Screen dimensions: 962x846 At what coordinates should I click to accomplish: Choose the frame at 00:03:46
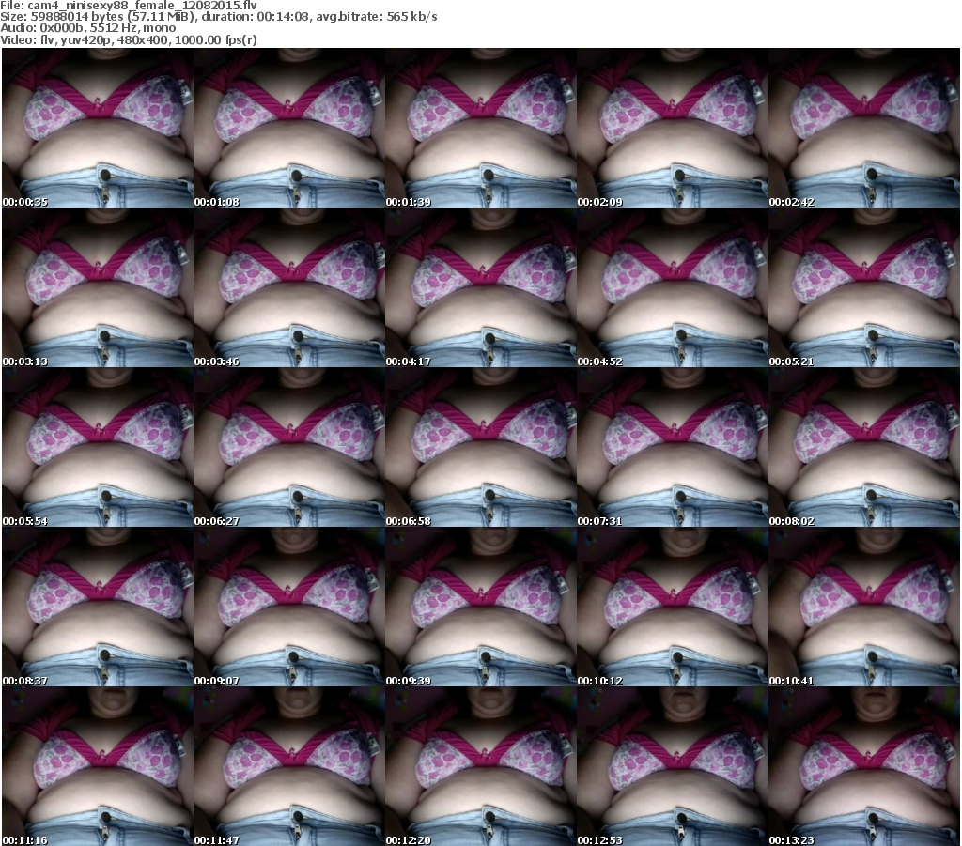(289, 287)
